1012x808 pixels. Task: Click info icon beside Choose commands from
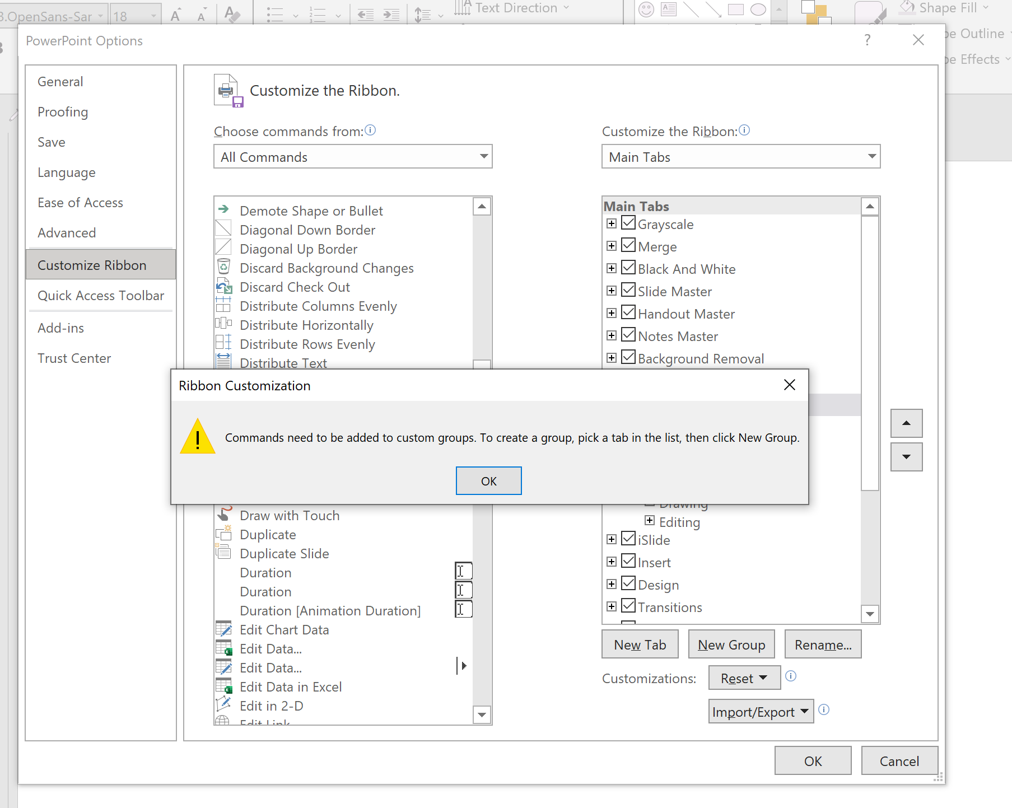[370, 130]
